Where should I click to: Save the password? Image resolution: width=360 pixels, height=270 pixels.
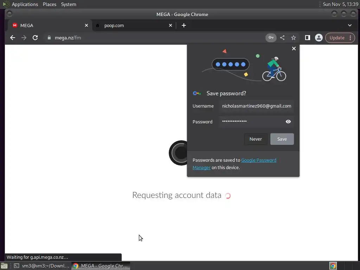tap(282, 139)
